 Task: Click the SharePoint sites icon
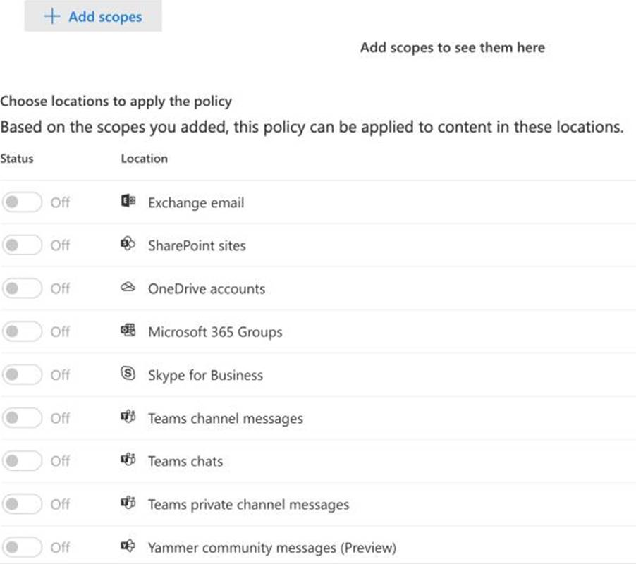(x=128, y=245)
